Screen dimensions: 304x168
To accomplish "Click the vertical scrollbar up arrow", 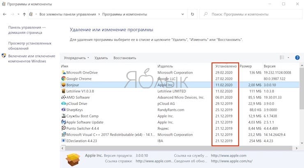I will click(x=302, y=66).
